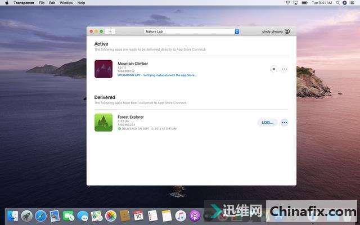
Task: Open the Wi-Fi status menu
Action: pyautogui.click(x=287, y=3)
